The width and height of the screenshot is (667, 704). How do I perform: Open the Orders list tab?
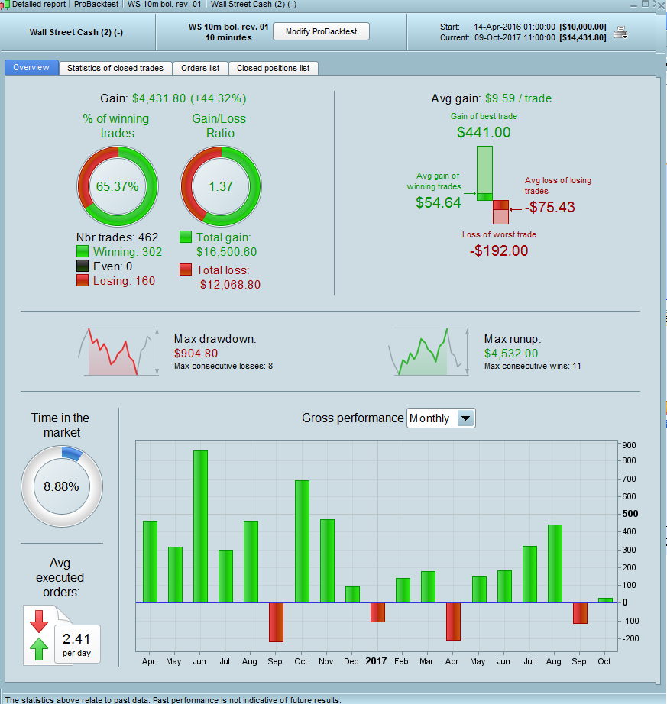tap(200, 68)
